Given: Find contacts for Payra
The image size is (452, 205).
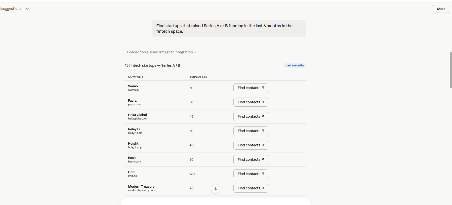Looking at the screenshot, I should click(x=251, y=102).
